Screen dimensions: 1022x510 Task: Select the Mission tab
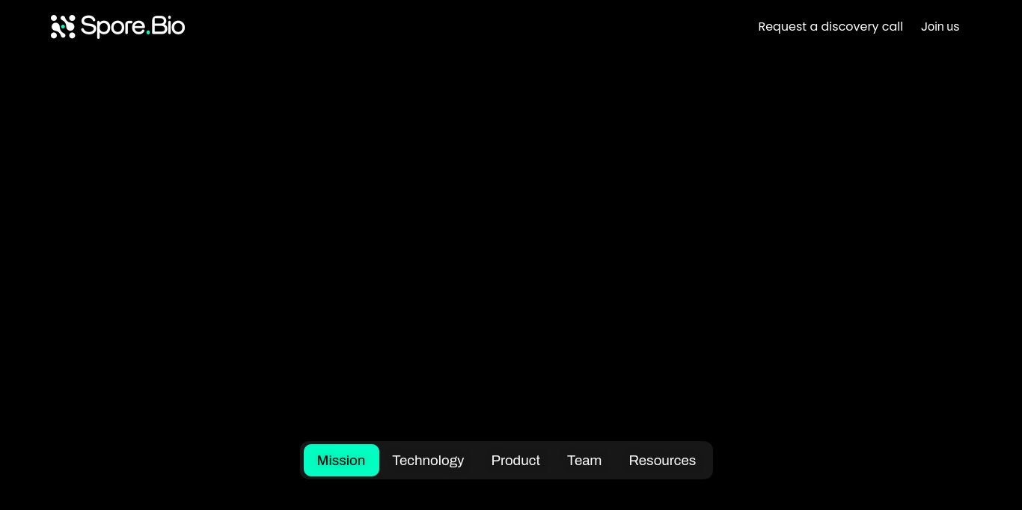click(341, 461)
